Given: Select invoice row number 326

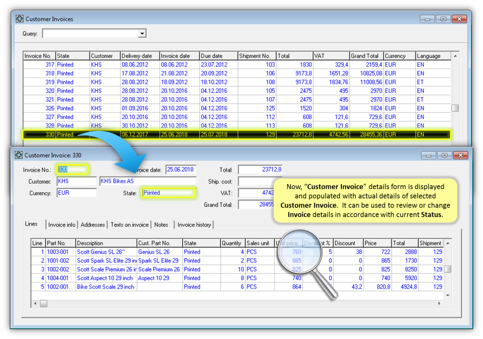Looking at the screenshot, I should click(x=237, y=108).
